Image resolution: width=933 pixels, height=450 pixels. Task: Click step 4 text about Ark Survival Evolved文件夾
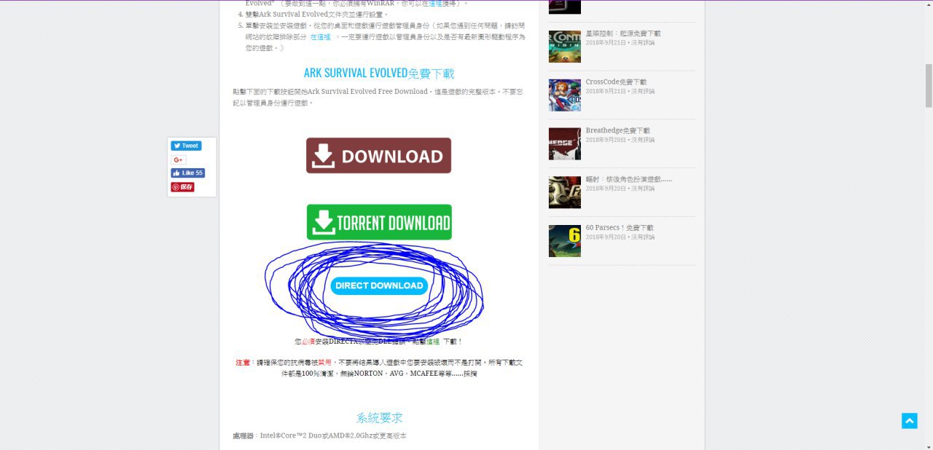click(319, 14)
